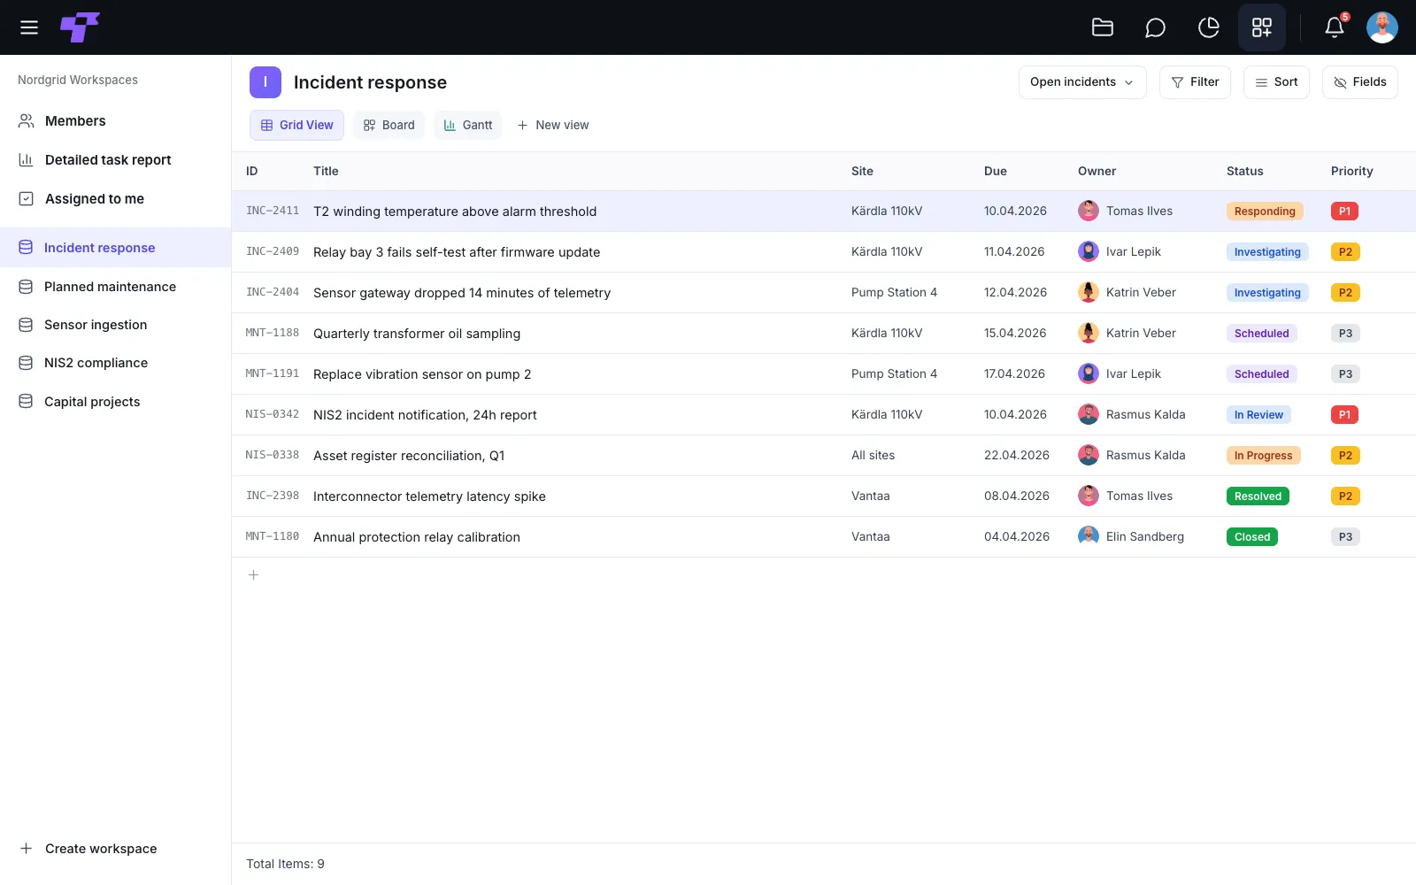Switch to Grid View tab
Viewport: 1416px width, 885px height.
[297, 126]
